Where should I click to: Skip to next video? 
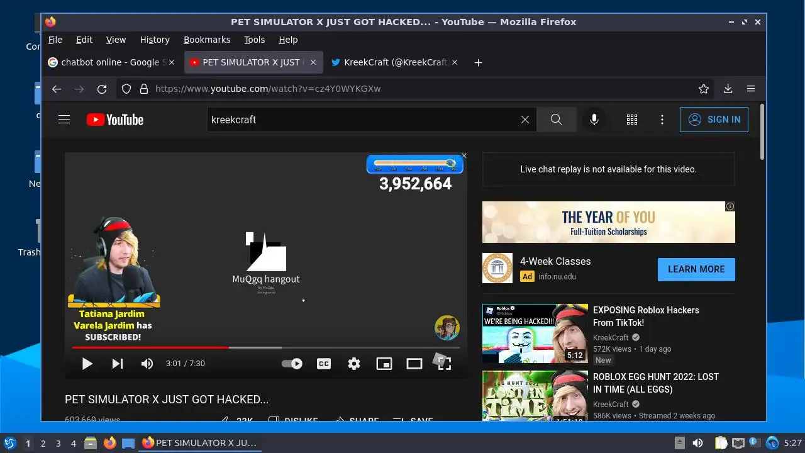(x=118, y=364)
